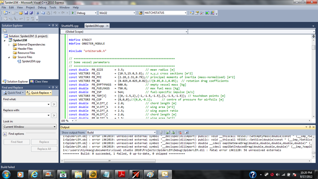Open the Windows Start menu

(x=6, y=174)
